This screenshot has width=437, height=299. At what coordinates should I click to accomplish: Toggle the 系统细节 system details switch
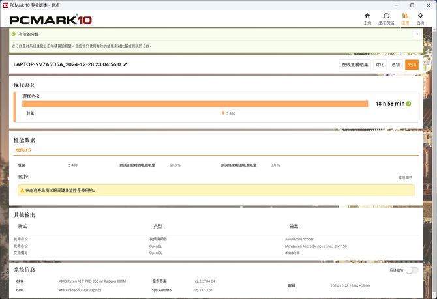coord(412,270)
